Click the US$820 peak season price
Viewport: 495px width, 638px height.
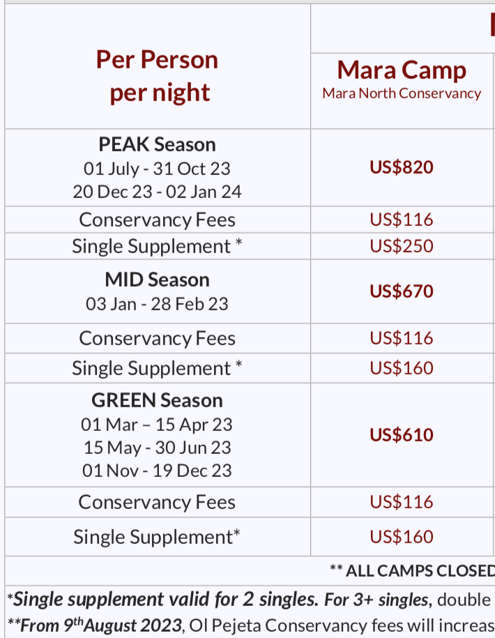(402, 167)
